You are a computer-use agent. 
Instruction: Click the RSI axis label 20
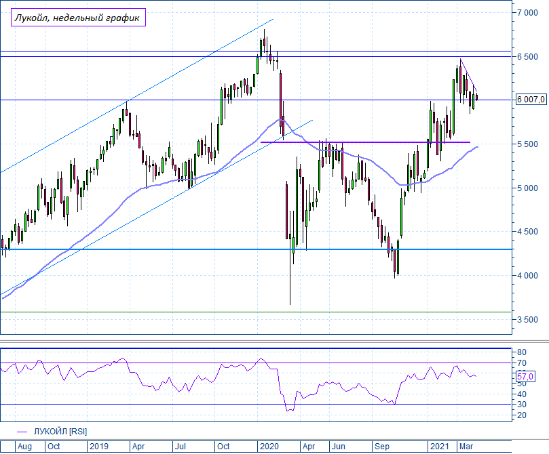click(522, 415)
